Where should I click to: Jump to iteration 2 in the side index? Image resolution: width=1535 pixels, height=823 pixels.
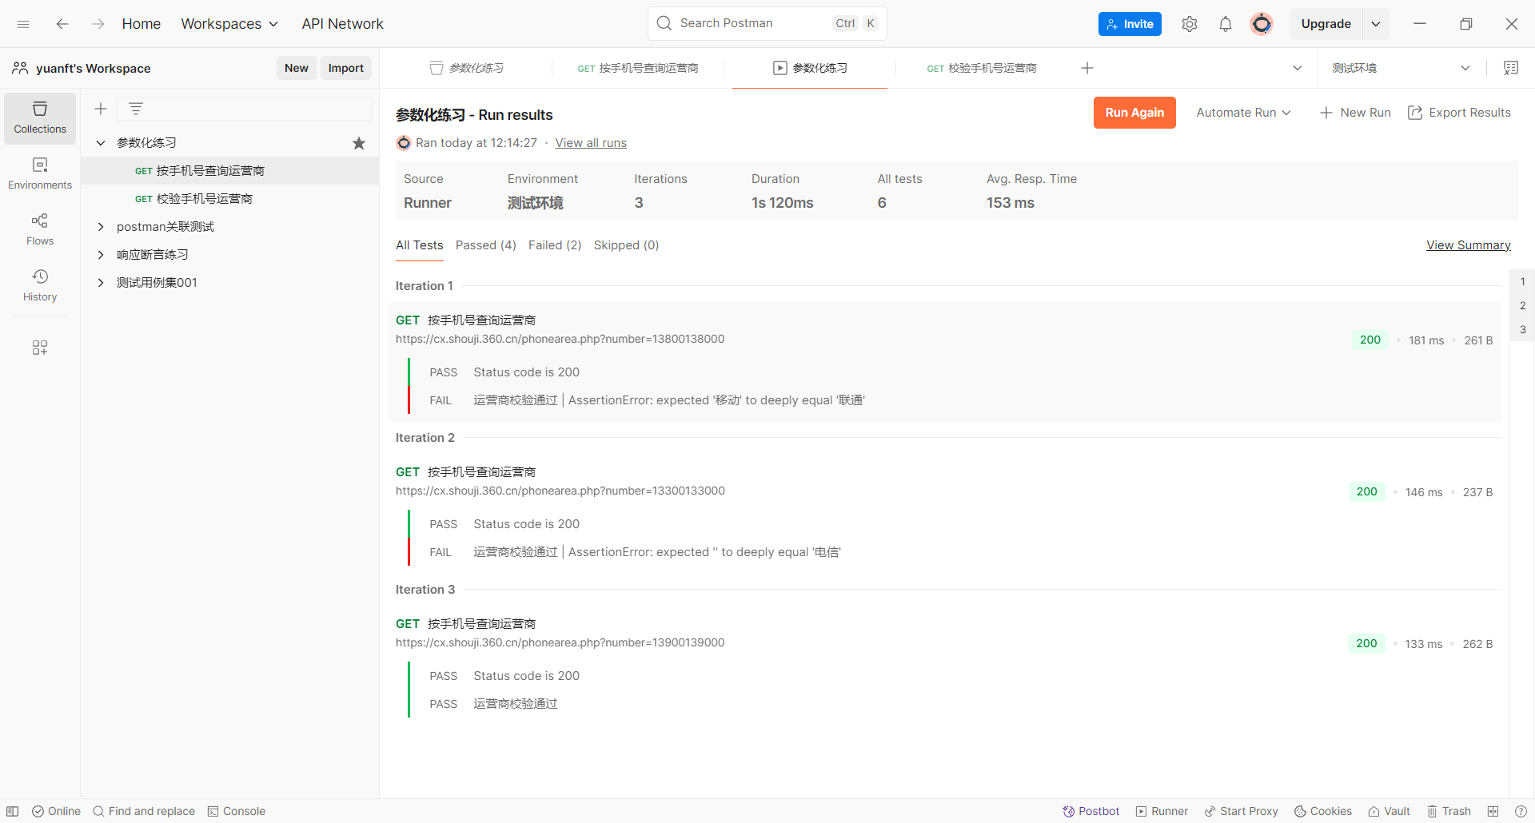(1522, 305)
